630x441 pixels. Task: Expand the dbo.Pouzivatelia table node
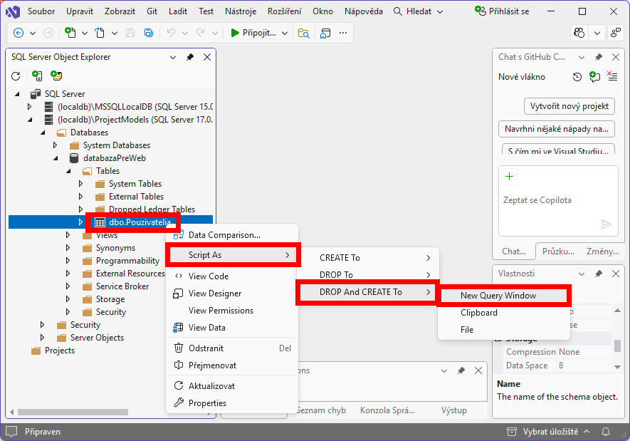pos(80,222)
